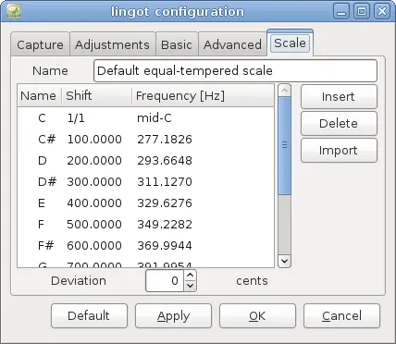Click the 500.0000 shift value
The width and height of the screenshot is (396, 344).
(x=94, y=225)
